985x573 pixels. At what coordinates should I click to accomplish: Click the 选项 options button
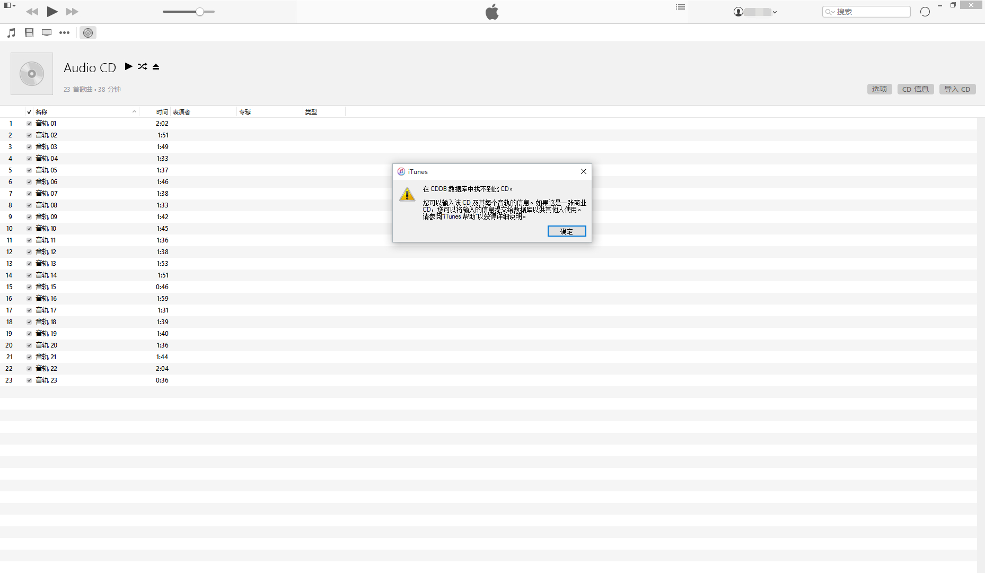[880, 89]
